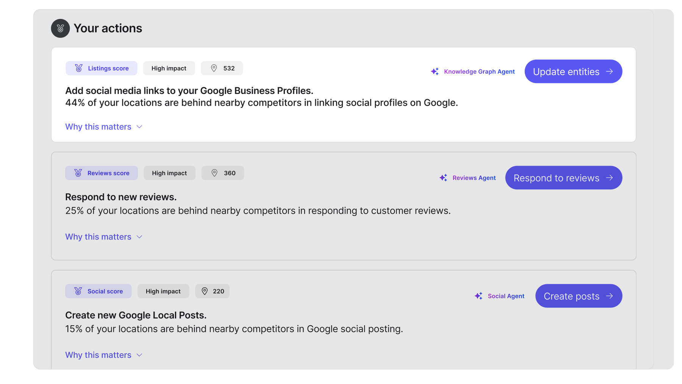The height and width of the screenshot is (384, 682).
Task: Click the location pin icon next to 220
Action: [x=205, y=291]
